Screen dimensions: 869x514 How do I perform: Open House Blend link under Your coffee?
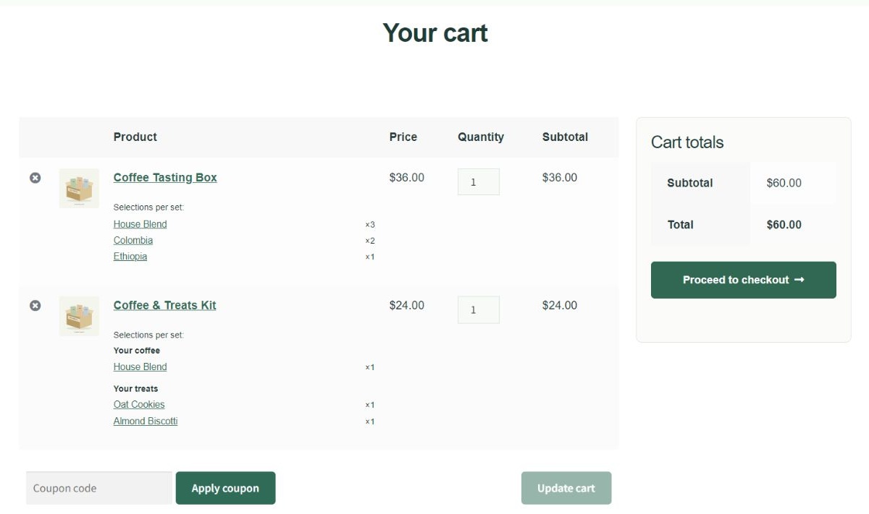pos(140,367)
